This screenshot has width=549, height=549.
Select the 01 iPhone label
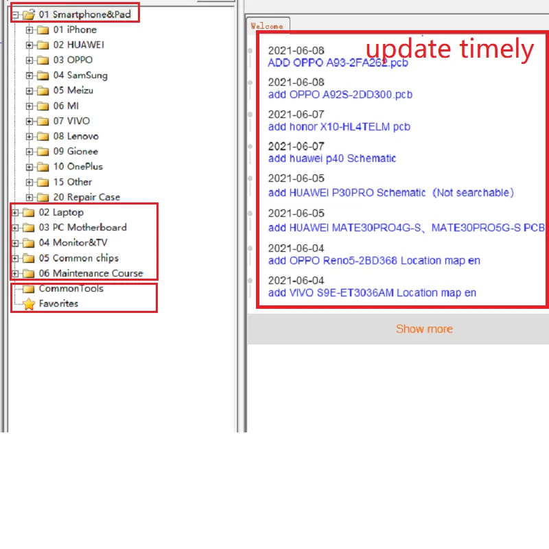coord(75,30)
